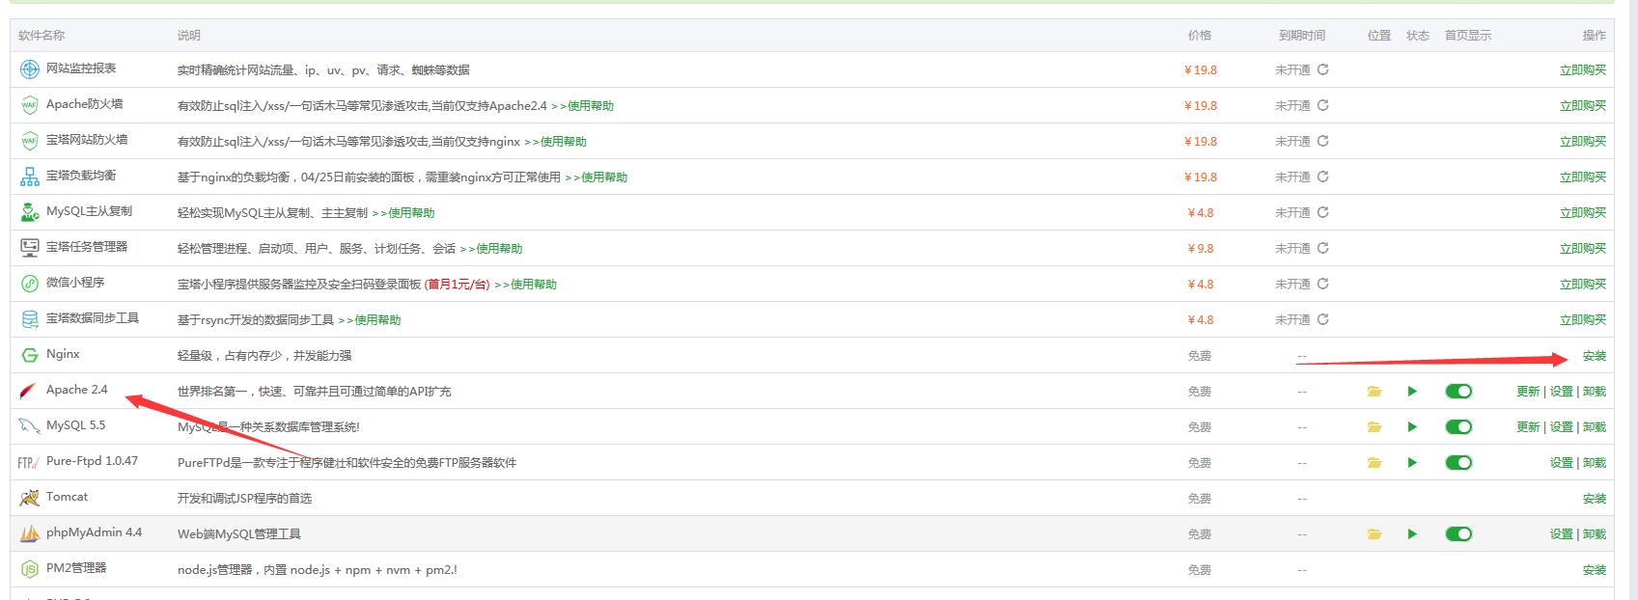1638x600 pixels.
Task: Refresh 宝塔负载均衡 expiry status icon
Action: coord(1323,177)
